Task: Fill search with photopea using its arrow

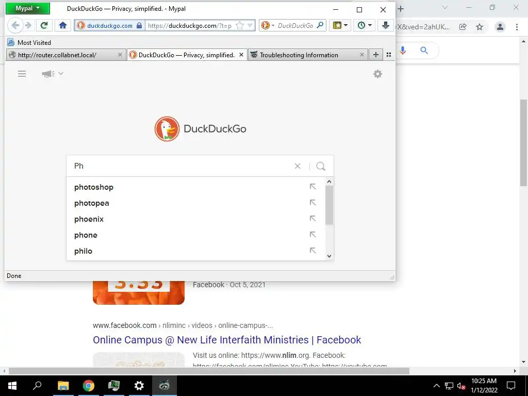Action: 312,202
